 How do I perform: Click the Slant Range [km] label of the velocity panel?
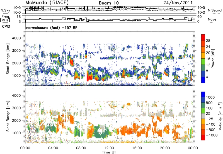point(8,116)
